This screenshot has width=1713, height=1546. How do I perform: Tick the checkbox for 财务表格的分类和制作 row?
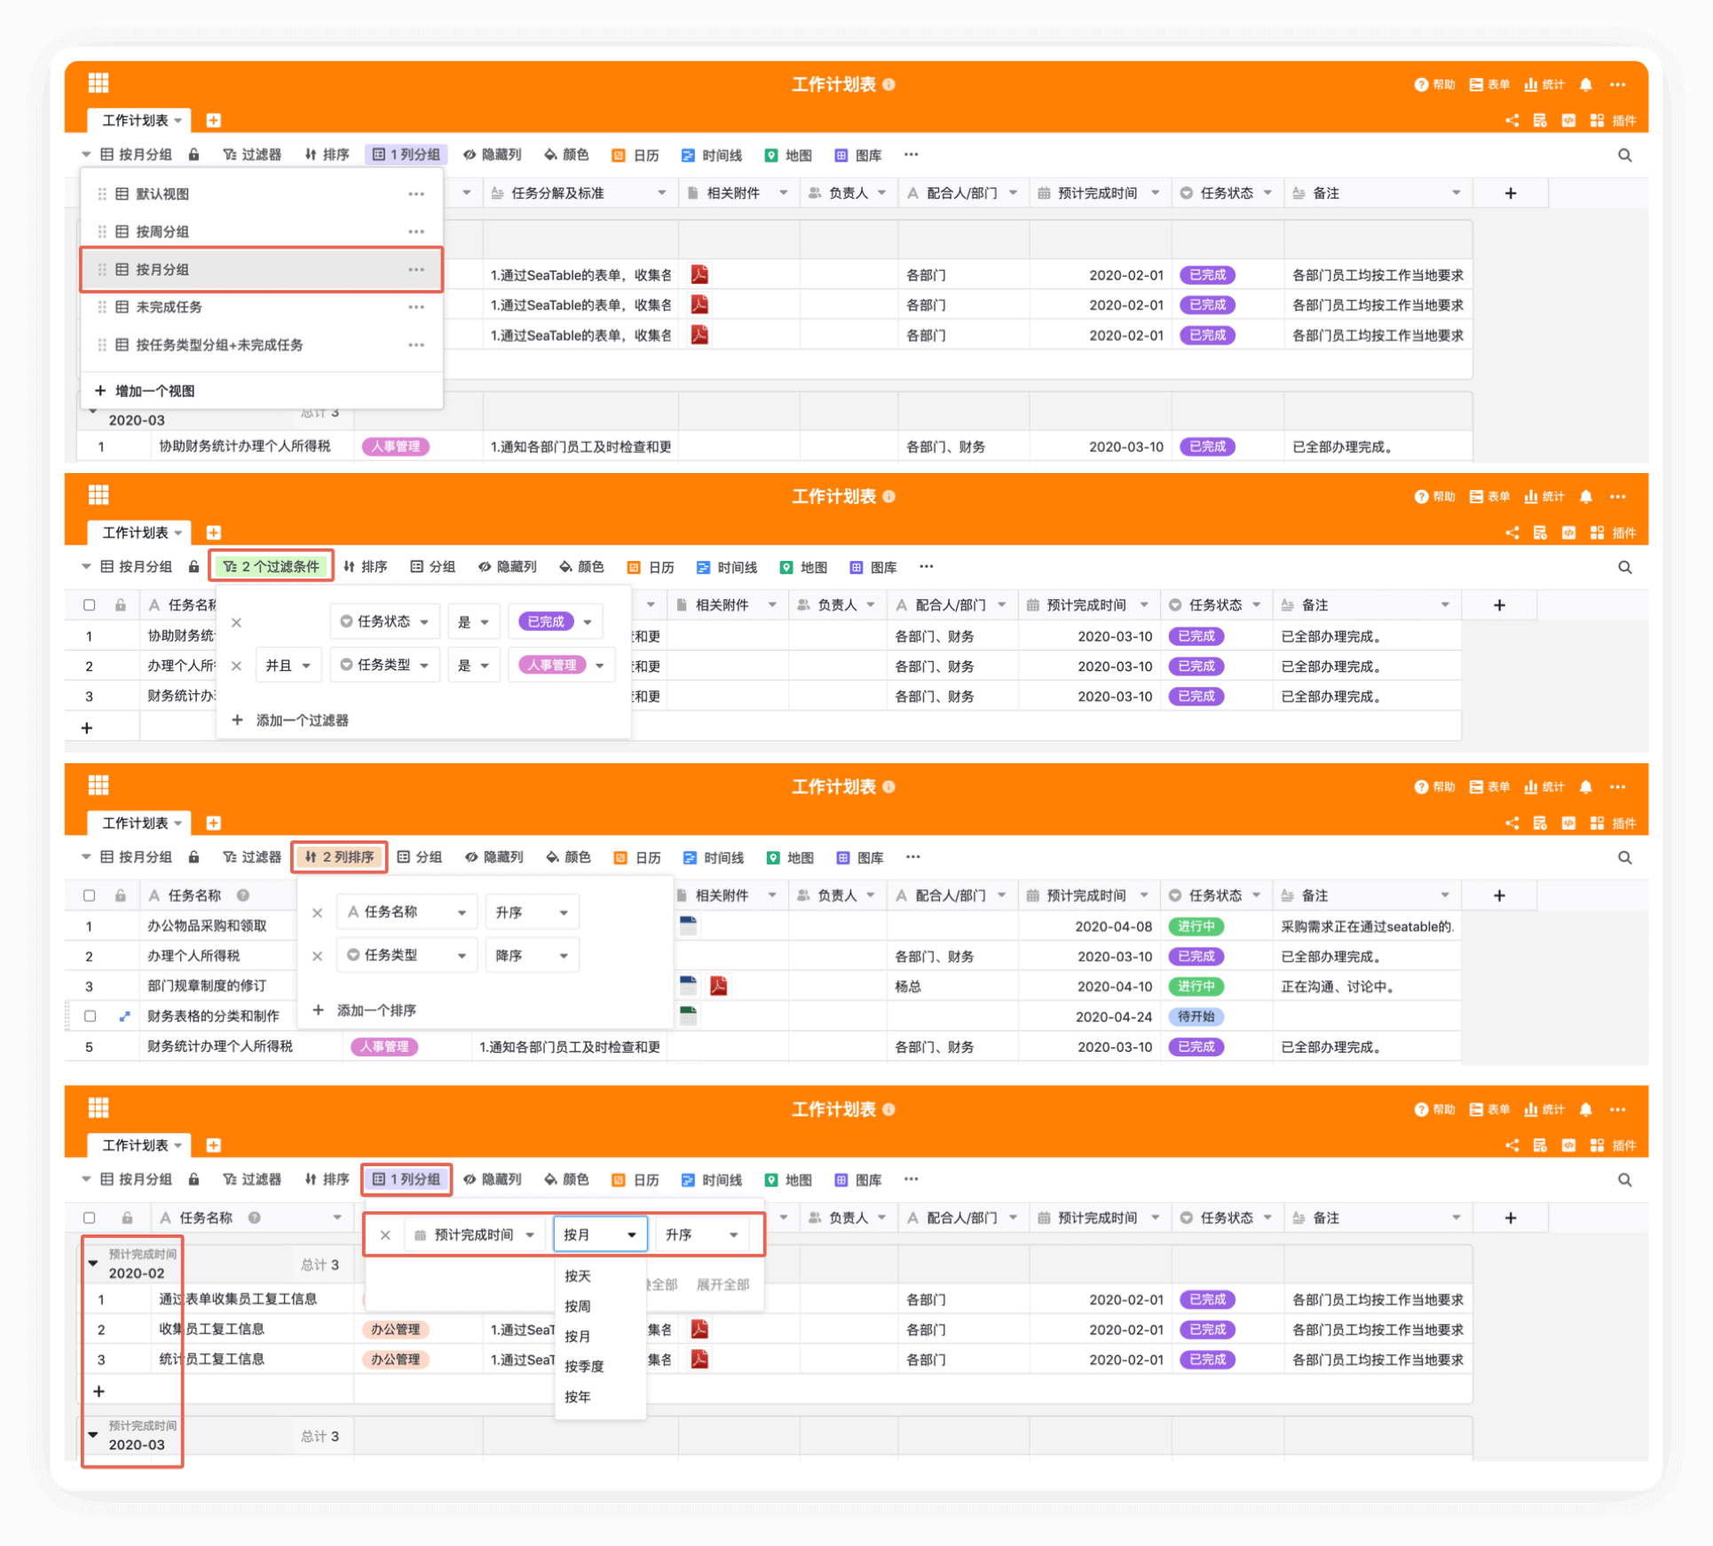[90, 1016]
